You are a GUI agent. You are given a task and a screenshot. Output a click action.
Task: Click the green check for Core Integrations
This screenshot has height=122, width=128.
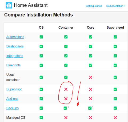point(91,56)
